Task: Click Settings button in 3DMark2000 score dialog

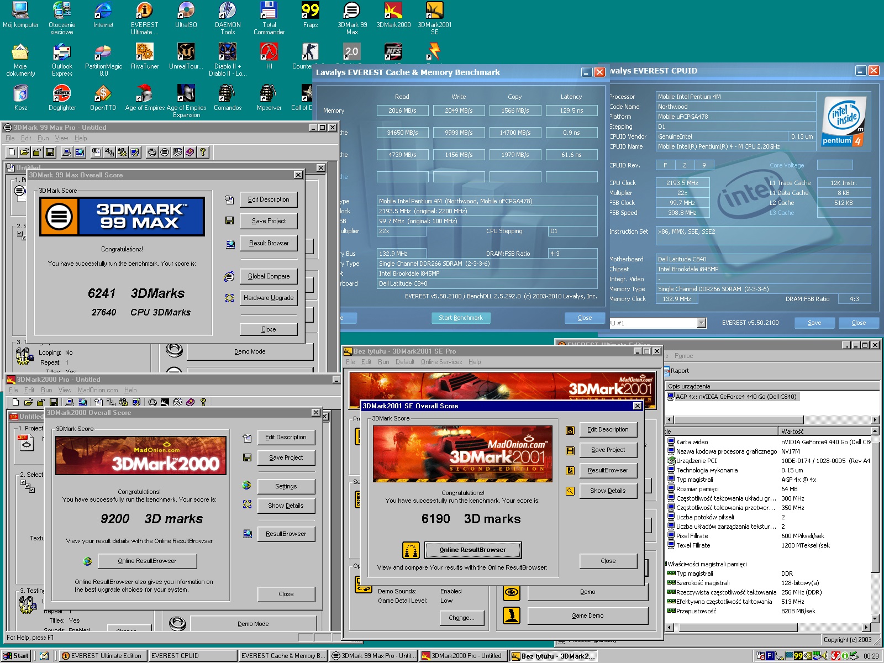Action: tap(286, 486)
